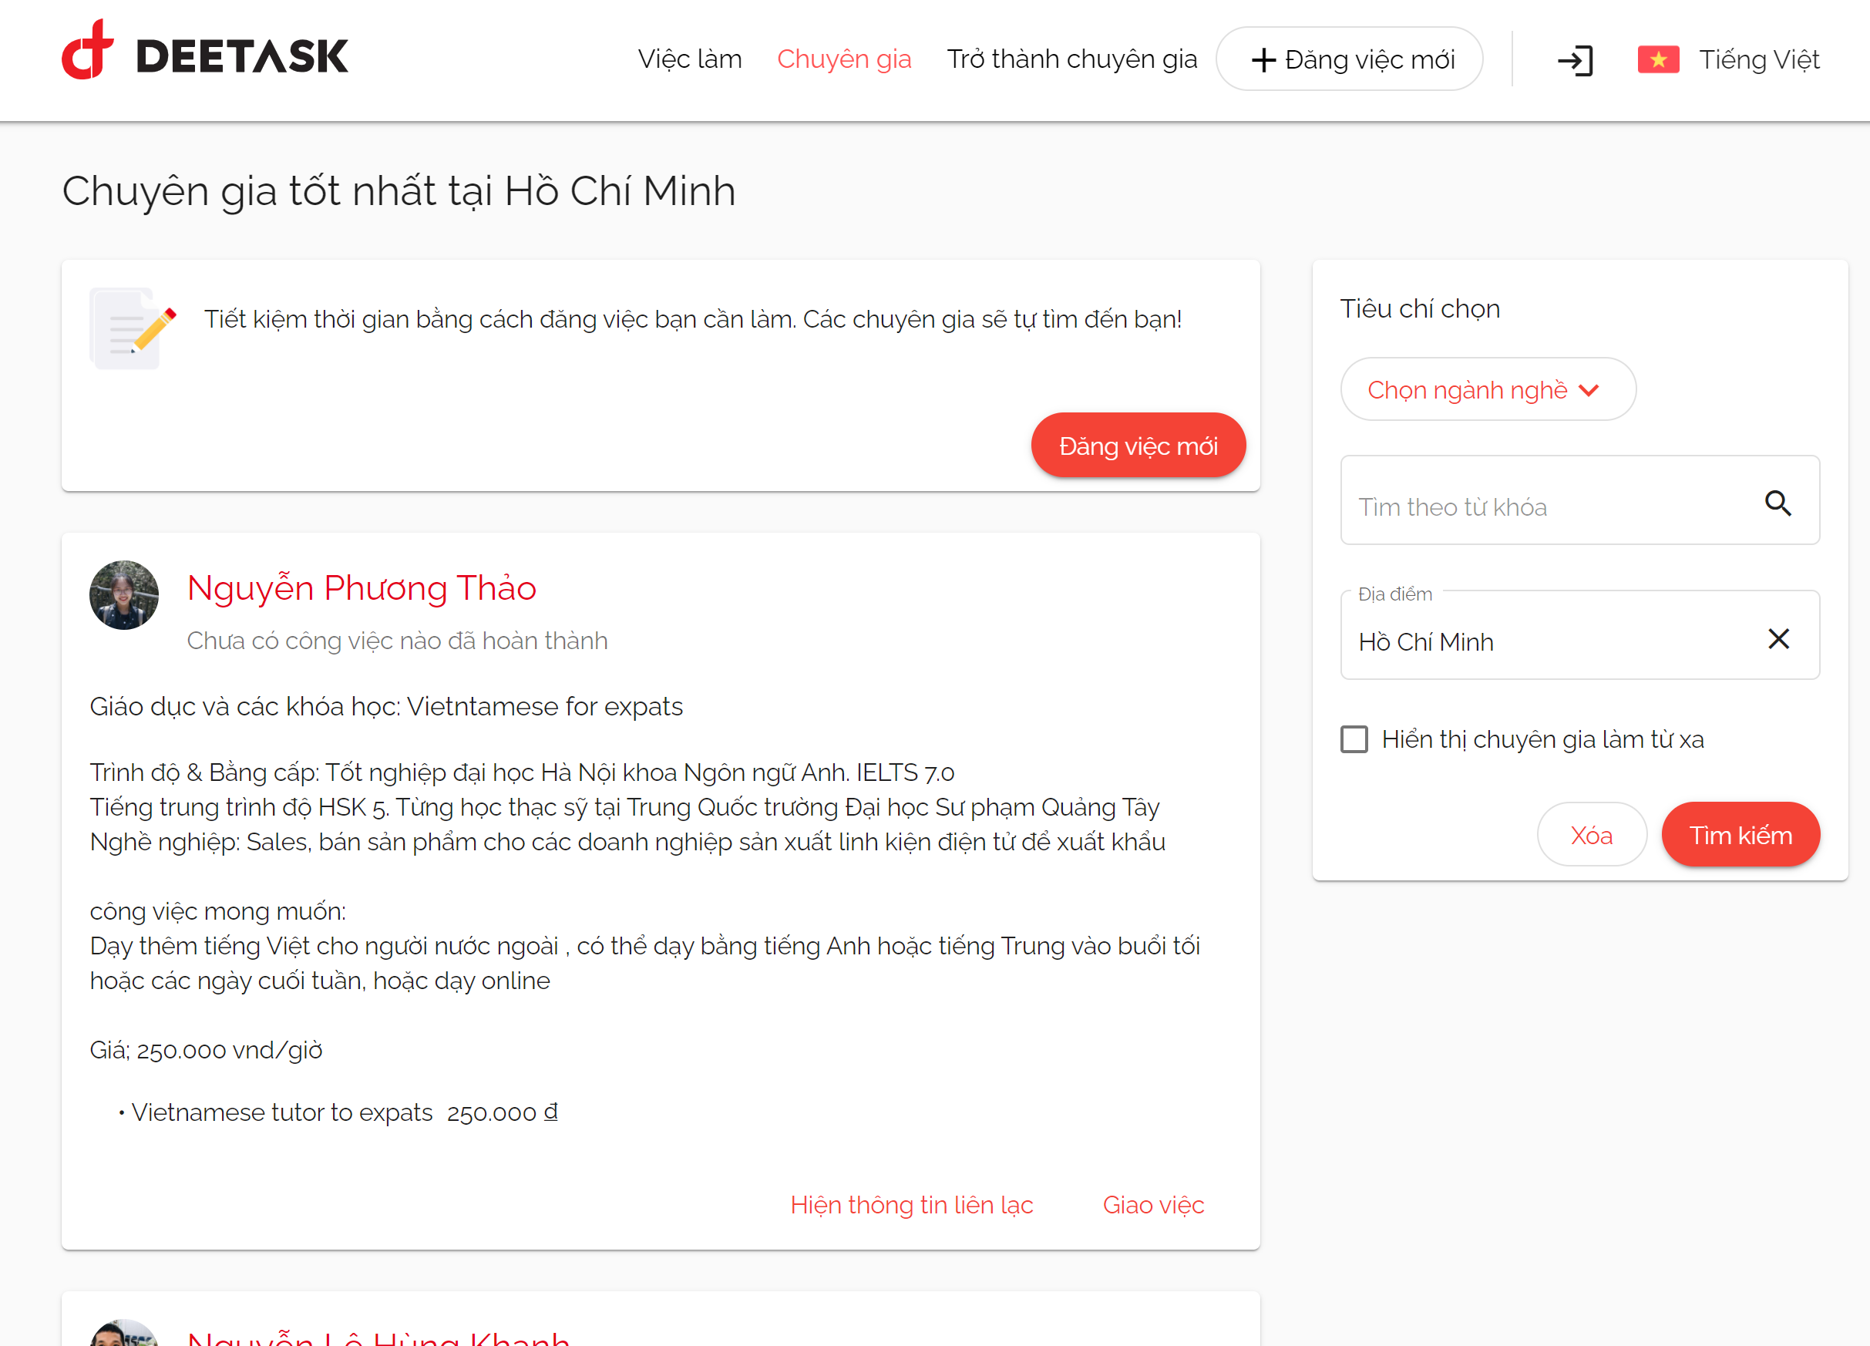
Task: Click the login arrow icon
Action: [1574, 60]
